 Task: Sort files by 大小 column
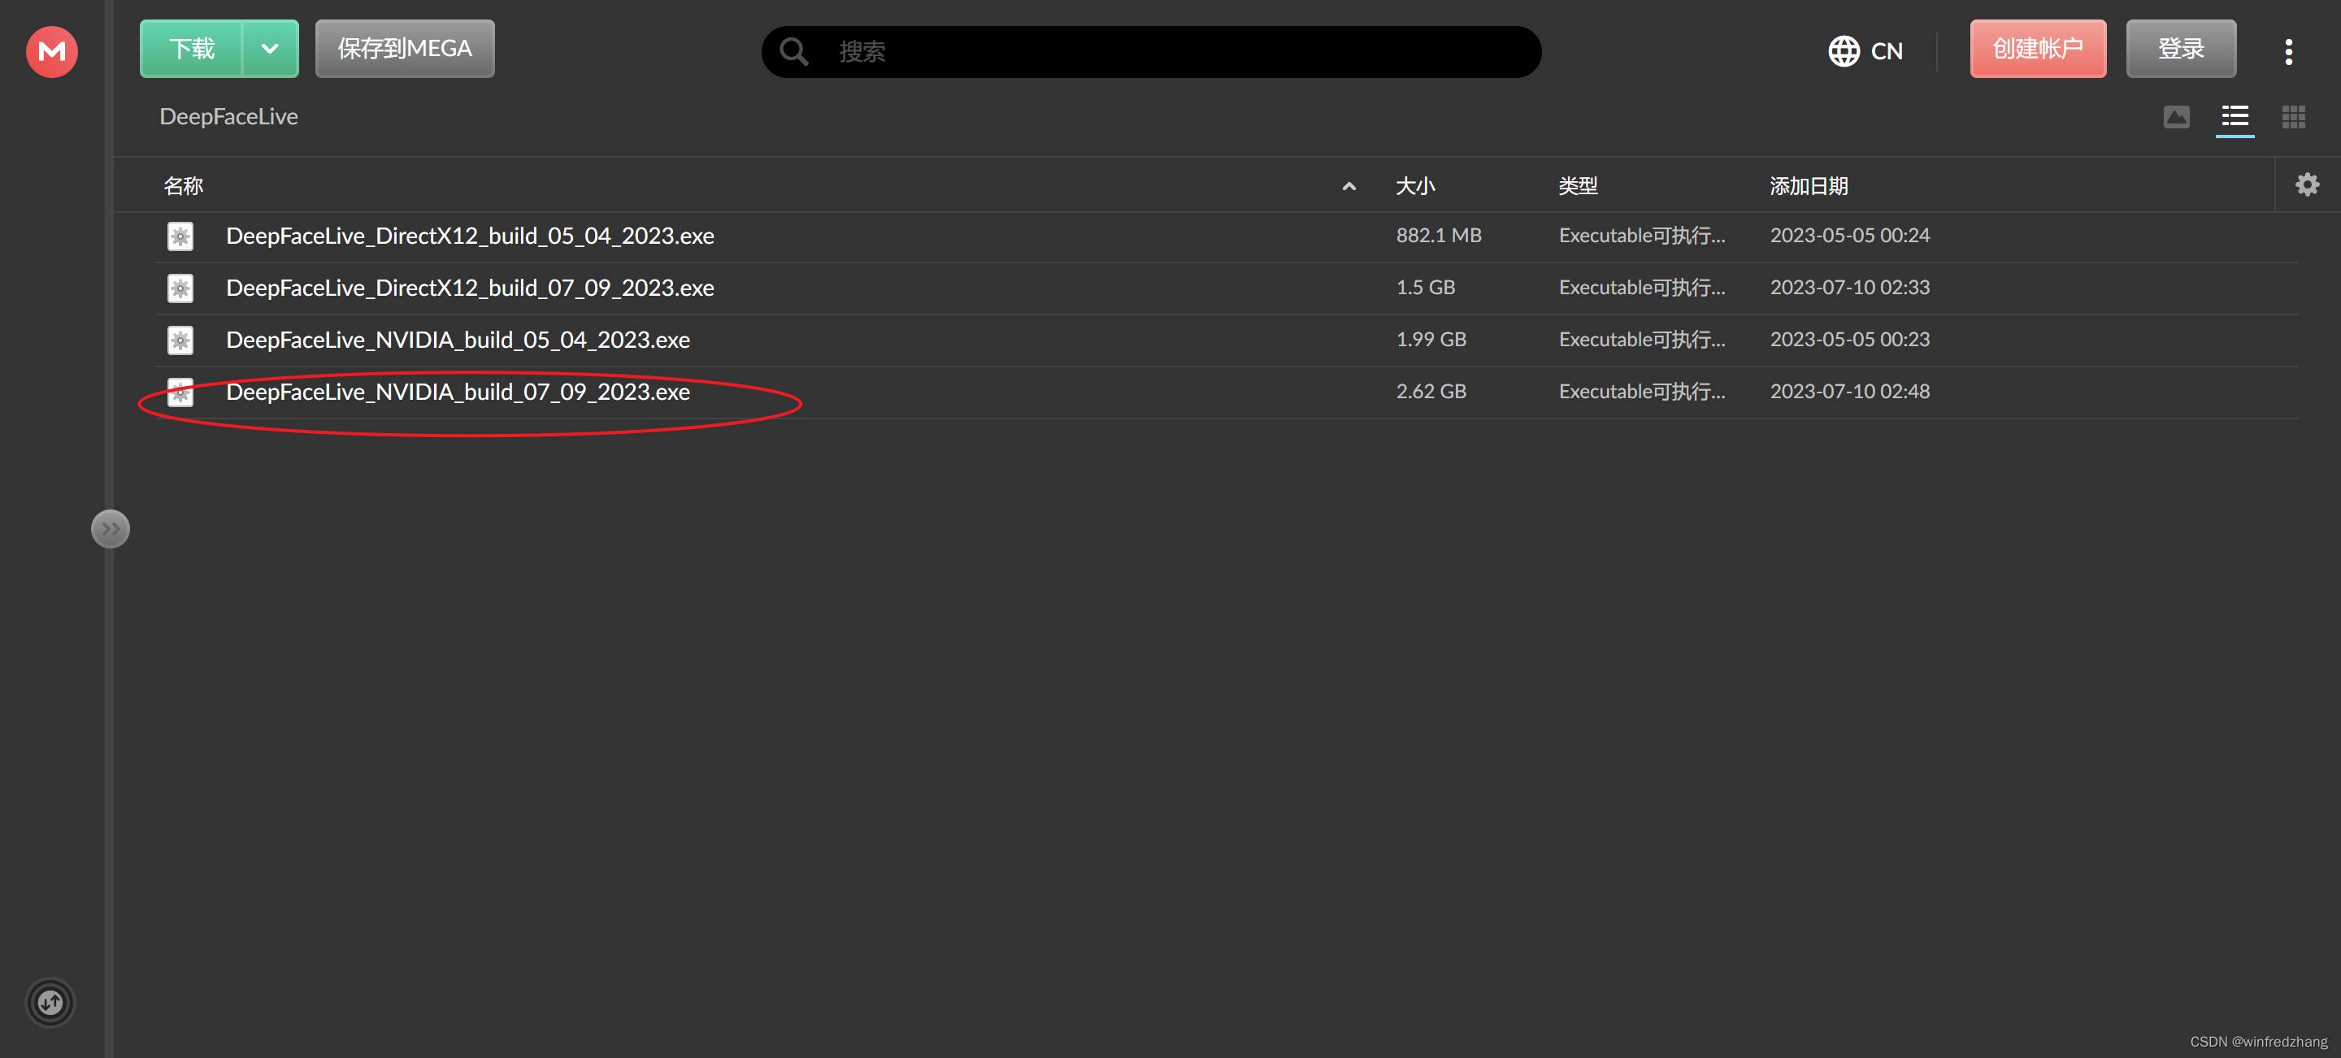[x=1415, y=186]
